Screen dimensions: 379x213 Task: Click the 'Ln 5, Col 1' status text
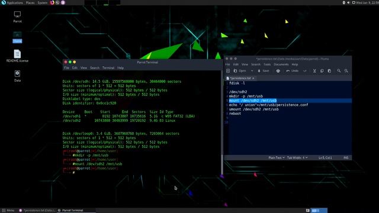[325, 158]
